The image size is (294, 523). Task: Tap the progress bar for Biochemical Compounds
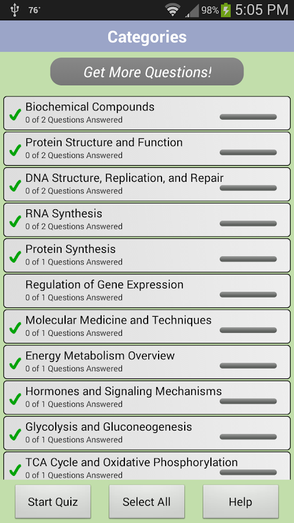248,117
